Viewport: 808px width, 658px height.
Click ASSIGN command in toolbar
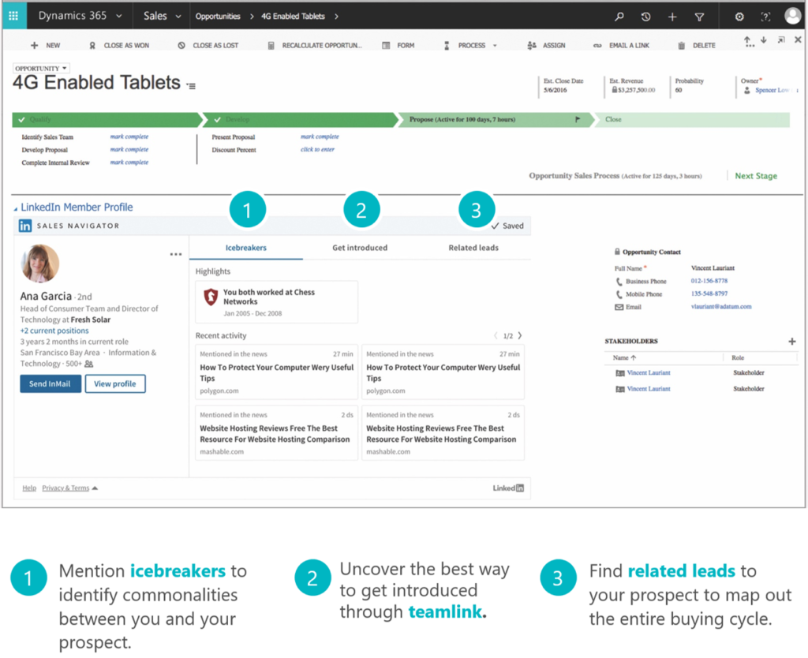(x=546, y=45)
